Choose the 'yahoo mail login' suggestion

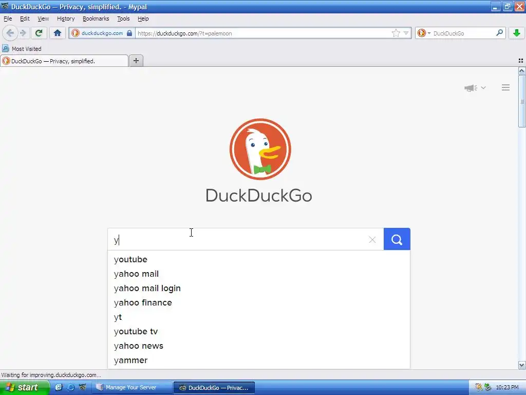tap(259, 288)
